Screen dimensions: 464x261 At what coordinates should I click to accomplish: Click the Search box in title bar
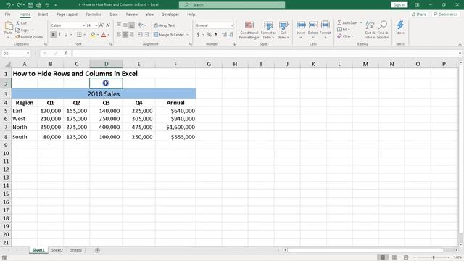(x=232, y=5)
